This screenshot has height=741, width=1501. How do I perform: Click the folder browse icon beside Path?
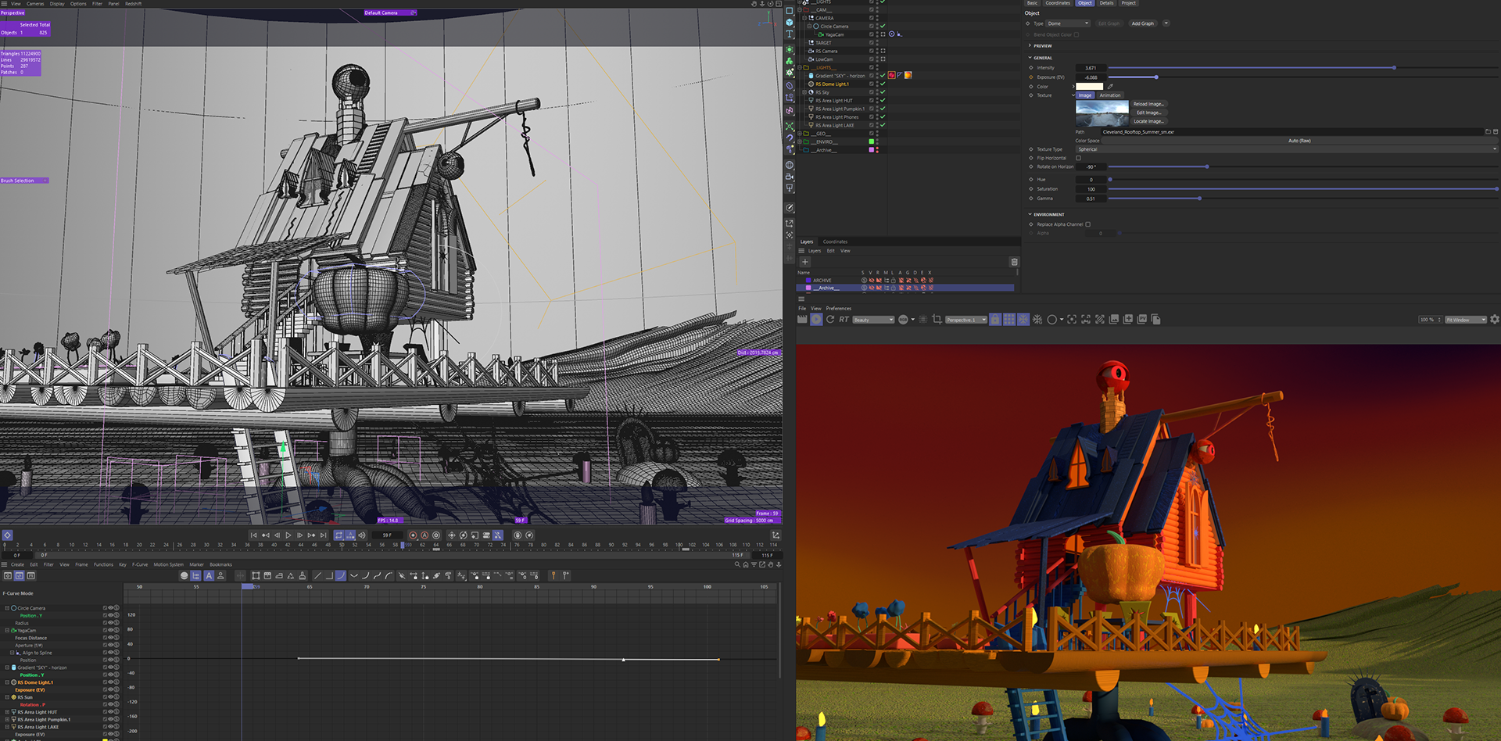click(1488, 131)
